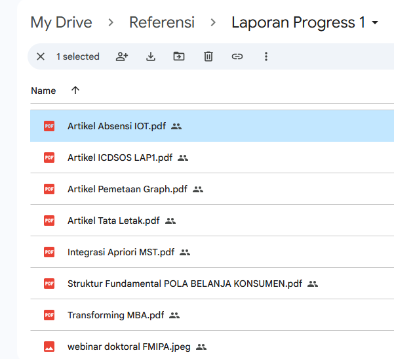Select Artikel Pemetaan Graph.pdf file
394x359 pixels.
127,189
